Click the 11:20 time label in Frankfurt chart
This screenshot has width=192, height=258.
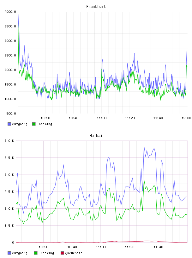click(x=130, y=118)
